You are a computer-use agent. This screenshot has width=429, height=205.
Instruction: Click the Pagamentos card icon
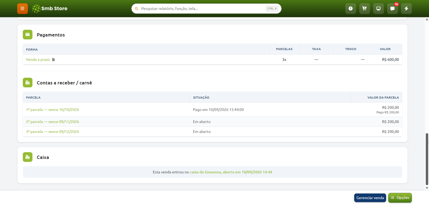point(28,35)
